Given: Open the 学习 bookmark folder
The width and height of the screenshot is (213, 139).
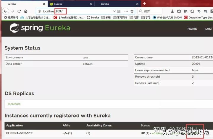Looking at the screenshot, I should tap(146, 17).
